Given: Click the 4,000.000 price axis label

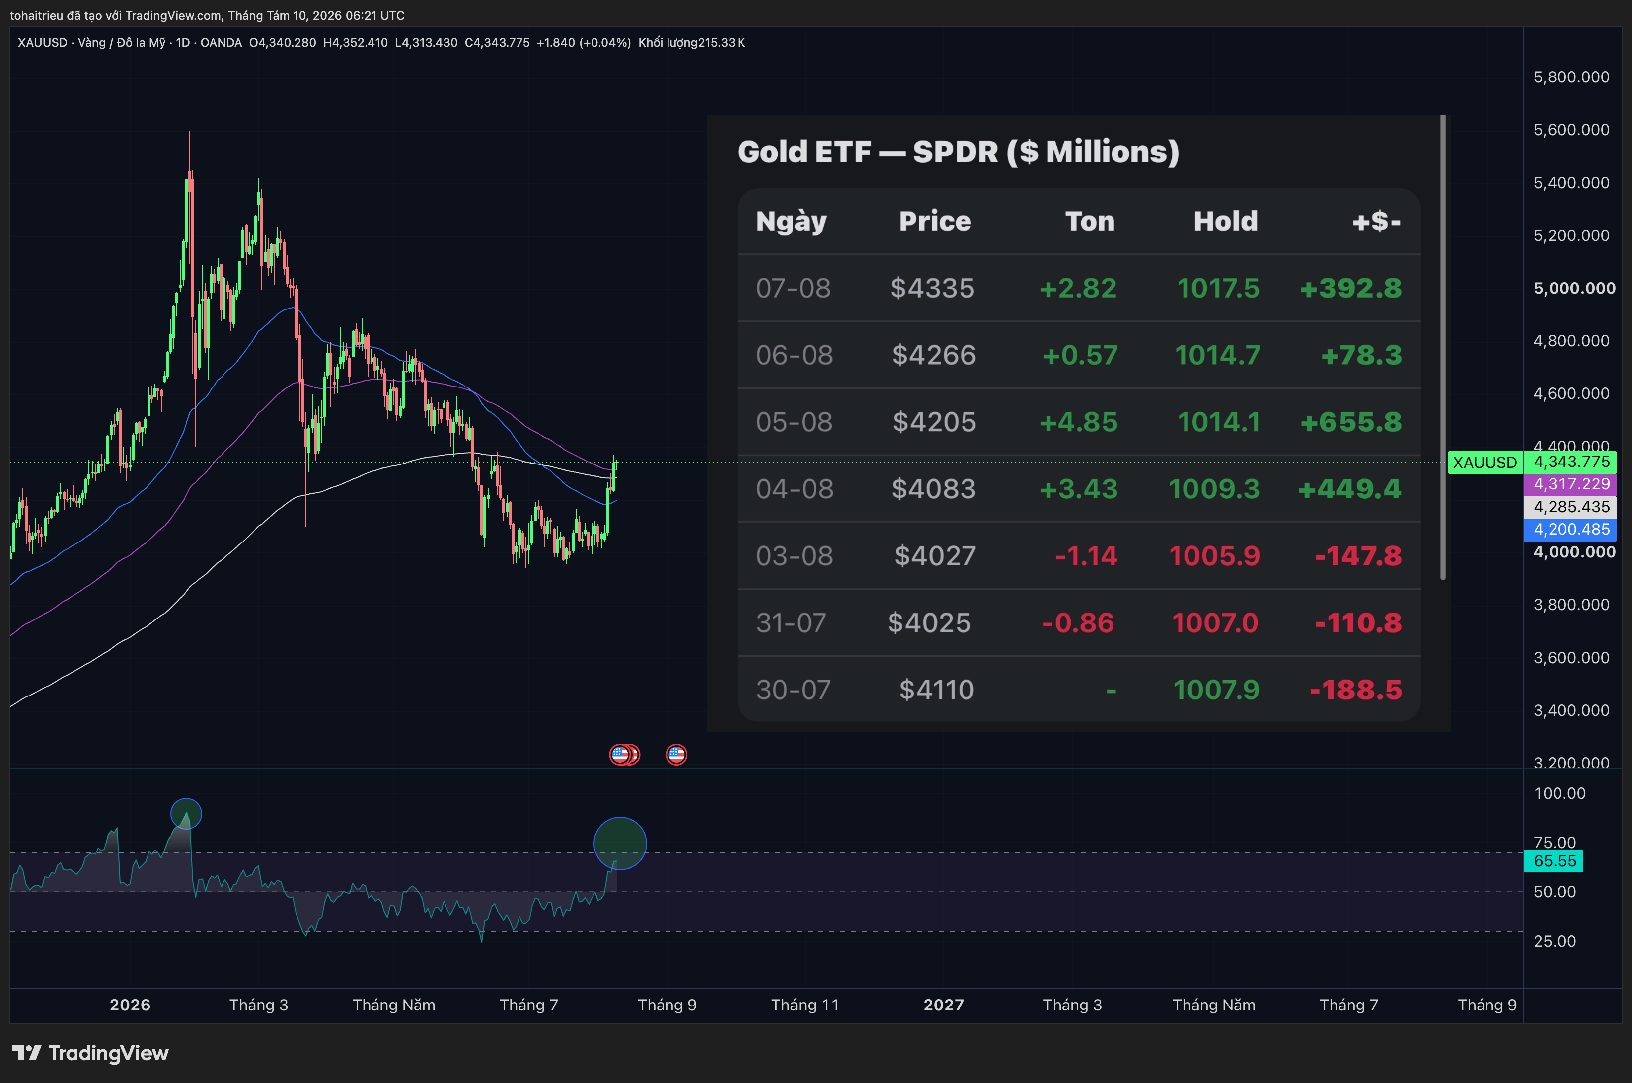Looking at the screenshot, I should [1574, 552].
